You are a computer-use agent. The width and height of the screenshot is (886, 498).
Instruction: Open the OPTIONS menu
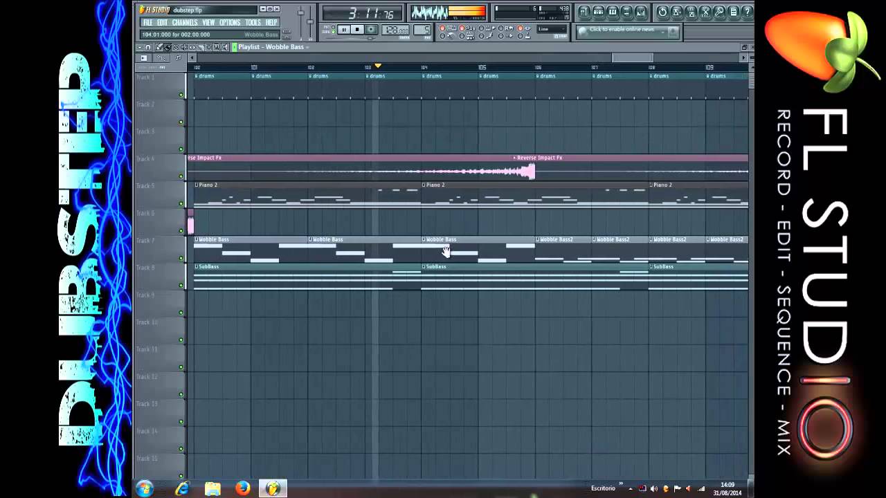point(230,22)
